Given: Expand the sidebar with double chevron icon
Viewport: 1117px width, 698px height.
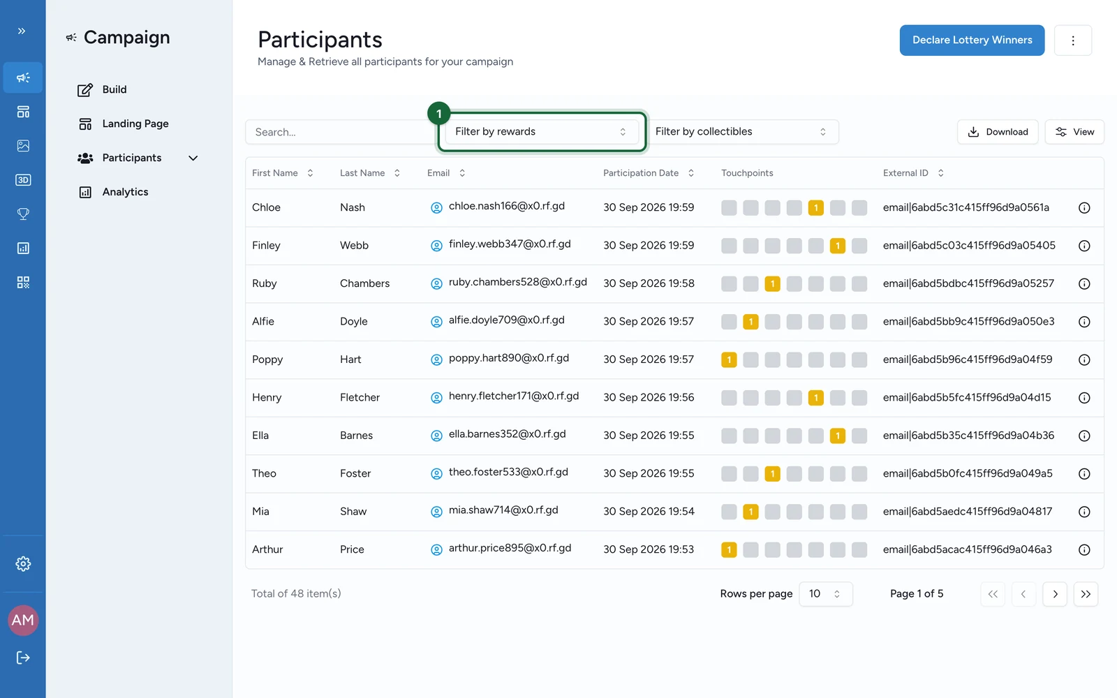Looking at the screenshot, I should click(22, 31).
